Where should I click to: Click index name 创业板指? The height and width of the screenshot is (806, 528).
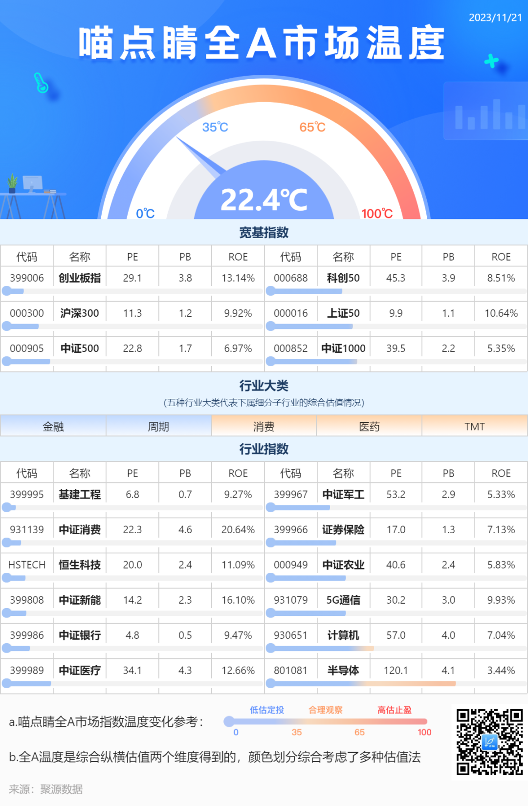(80, 278)
